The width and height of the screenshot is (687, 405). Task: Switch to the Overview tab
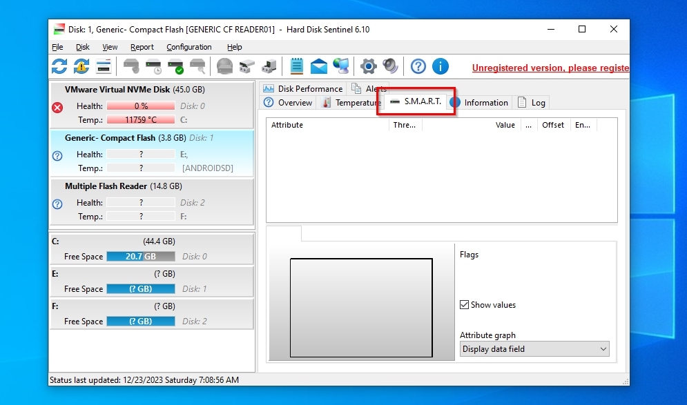[x=288, y=102]
